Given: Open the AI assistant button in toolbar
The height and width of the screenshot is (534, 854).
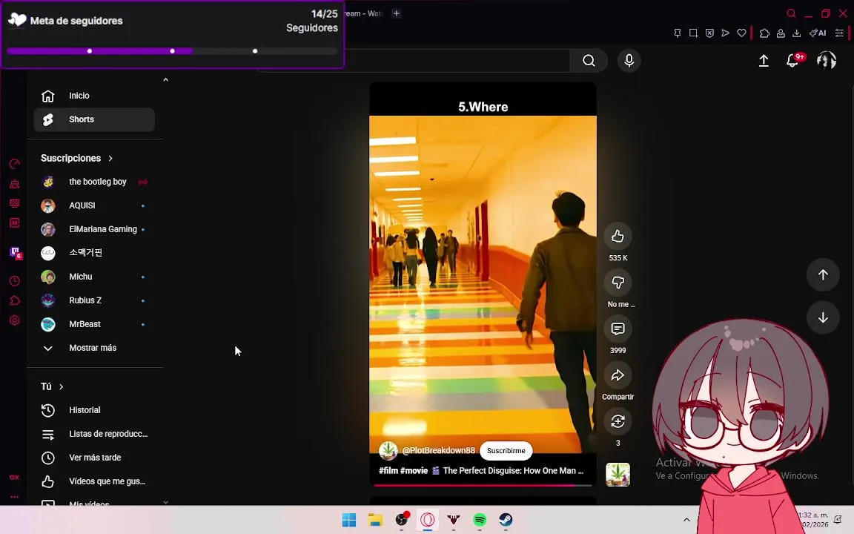Looking at the screenshot, I should pos(818,33).
